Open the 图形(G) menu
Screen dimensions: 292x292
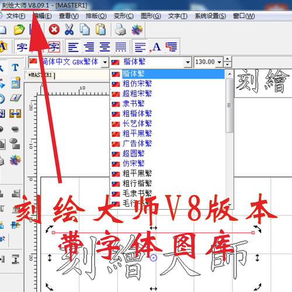coord(151,16)
